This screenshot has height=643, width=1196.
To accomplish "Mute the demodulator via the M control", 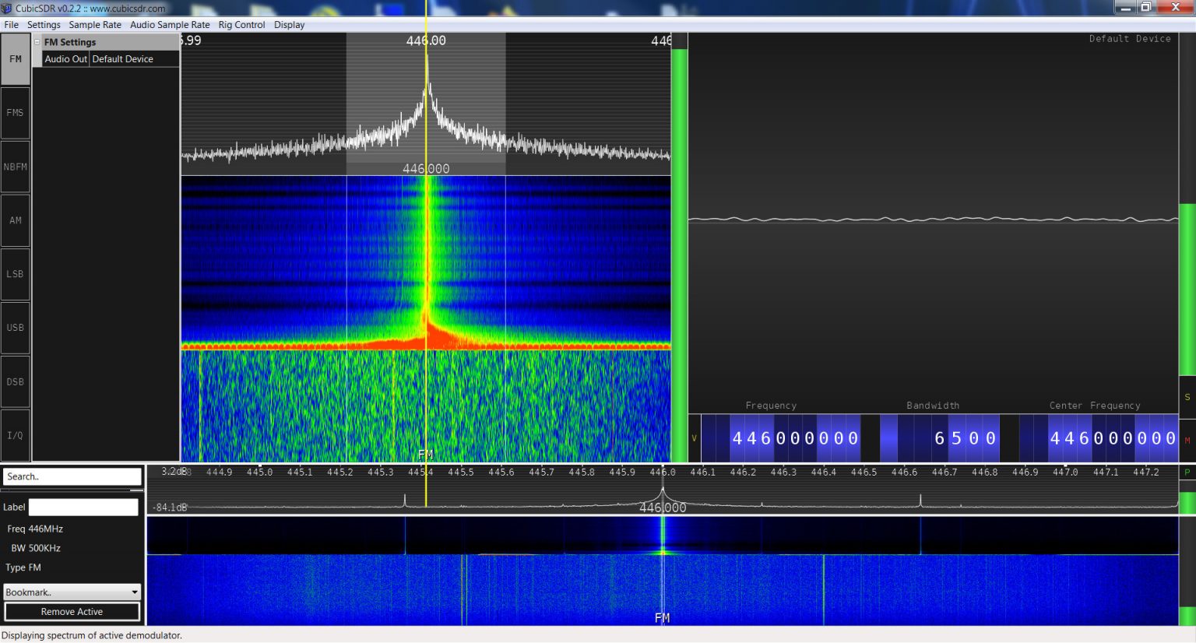I will 1187,439.
